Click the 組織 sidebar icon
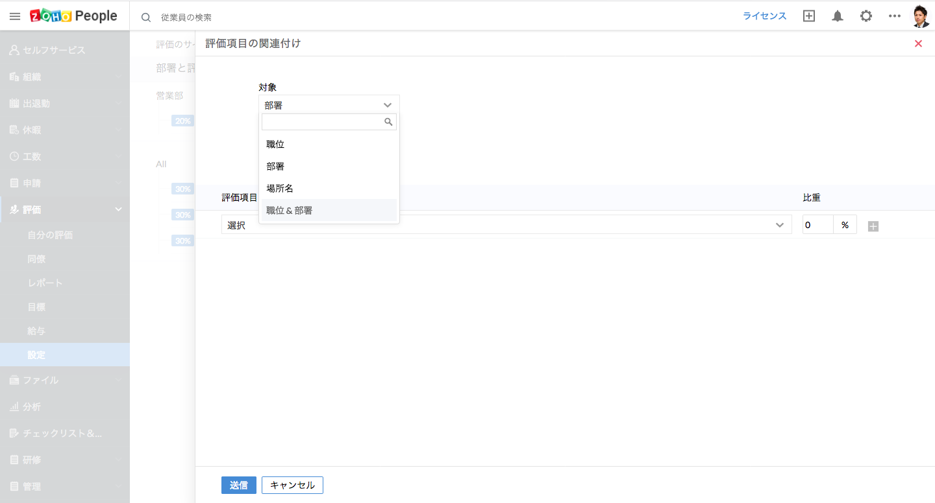This screenshot has height=503, width=935. (14, 76)
